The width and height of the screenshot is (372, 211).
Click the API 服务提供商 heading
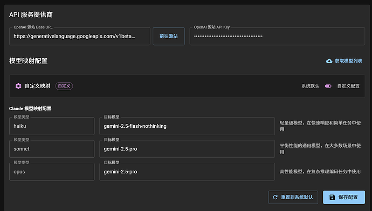point(31,14)
